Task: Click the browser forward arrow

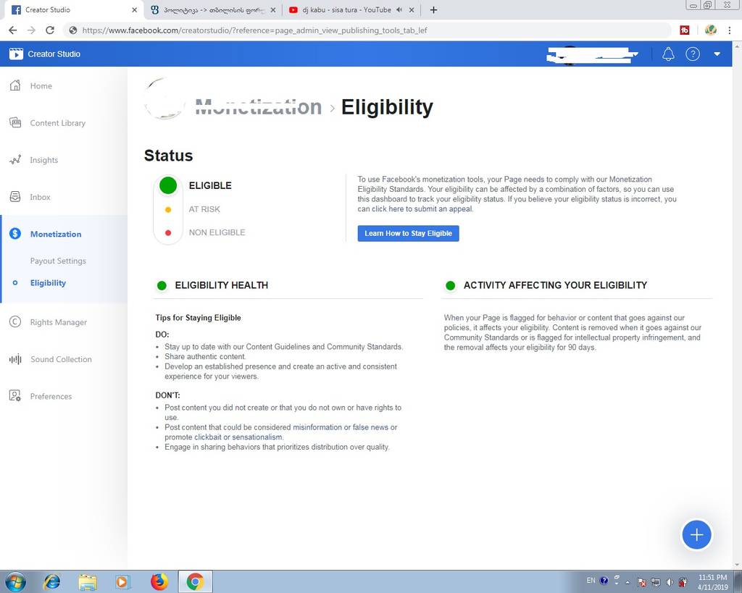Action: (31, 30)
